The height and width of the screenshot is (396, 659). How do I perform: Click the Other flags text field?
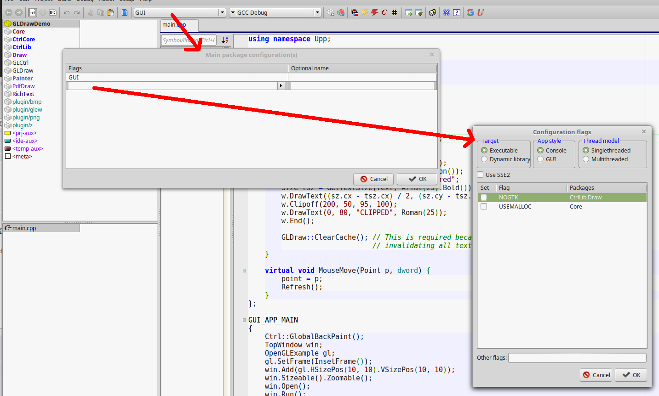click(577, 358)
